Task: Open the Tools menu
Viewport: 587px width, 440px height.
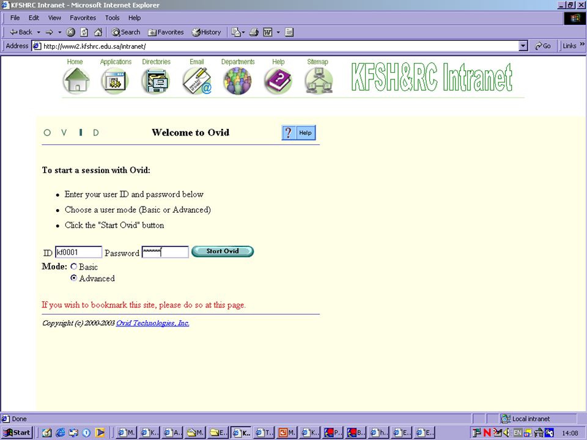Action: 112,18
